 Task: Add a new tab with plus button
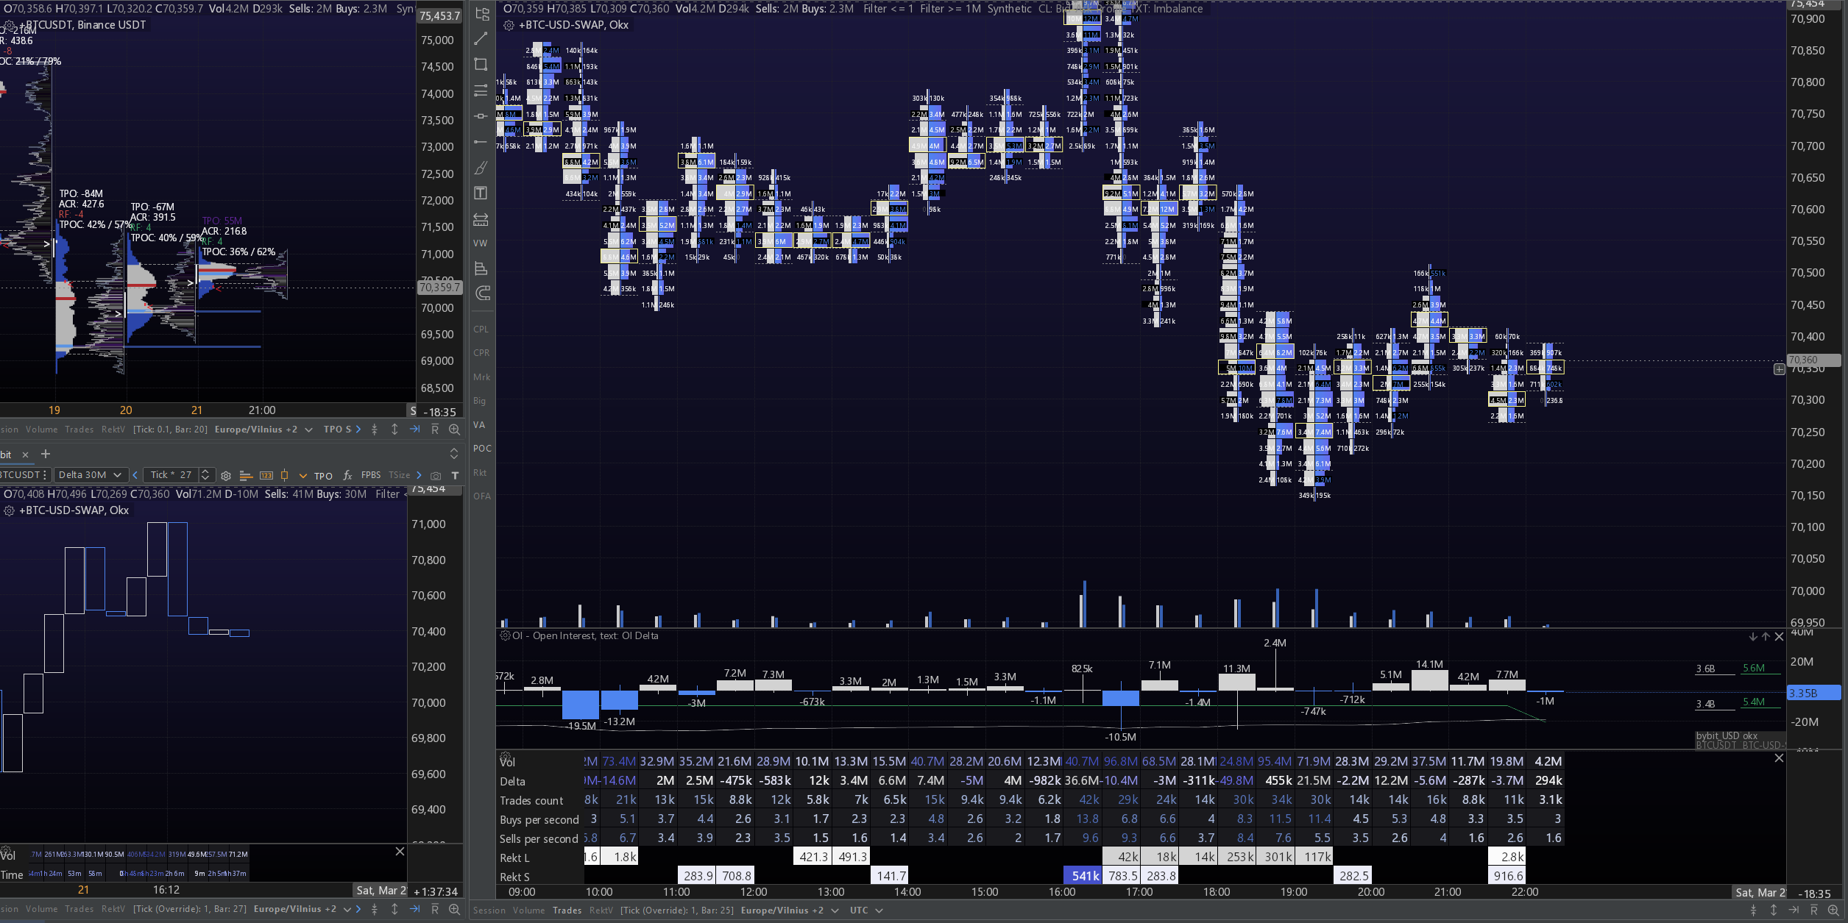pos(46,454)
